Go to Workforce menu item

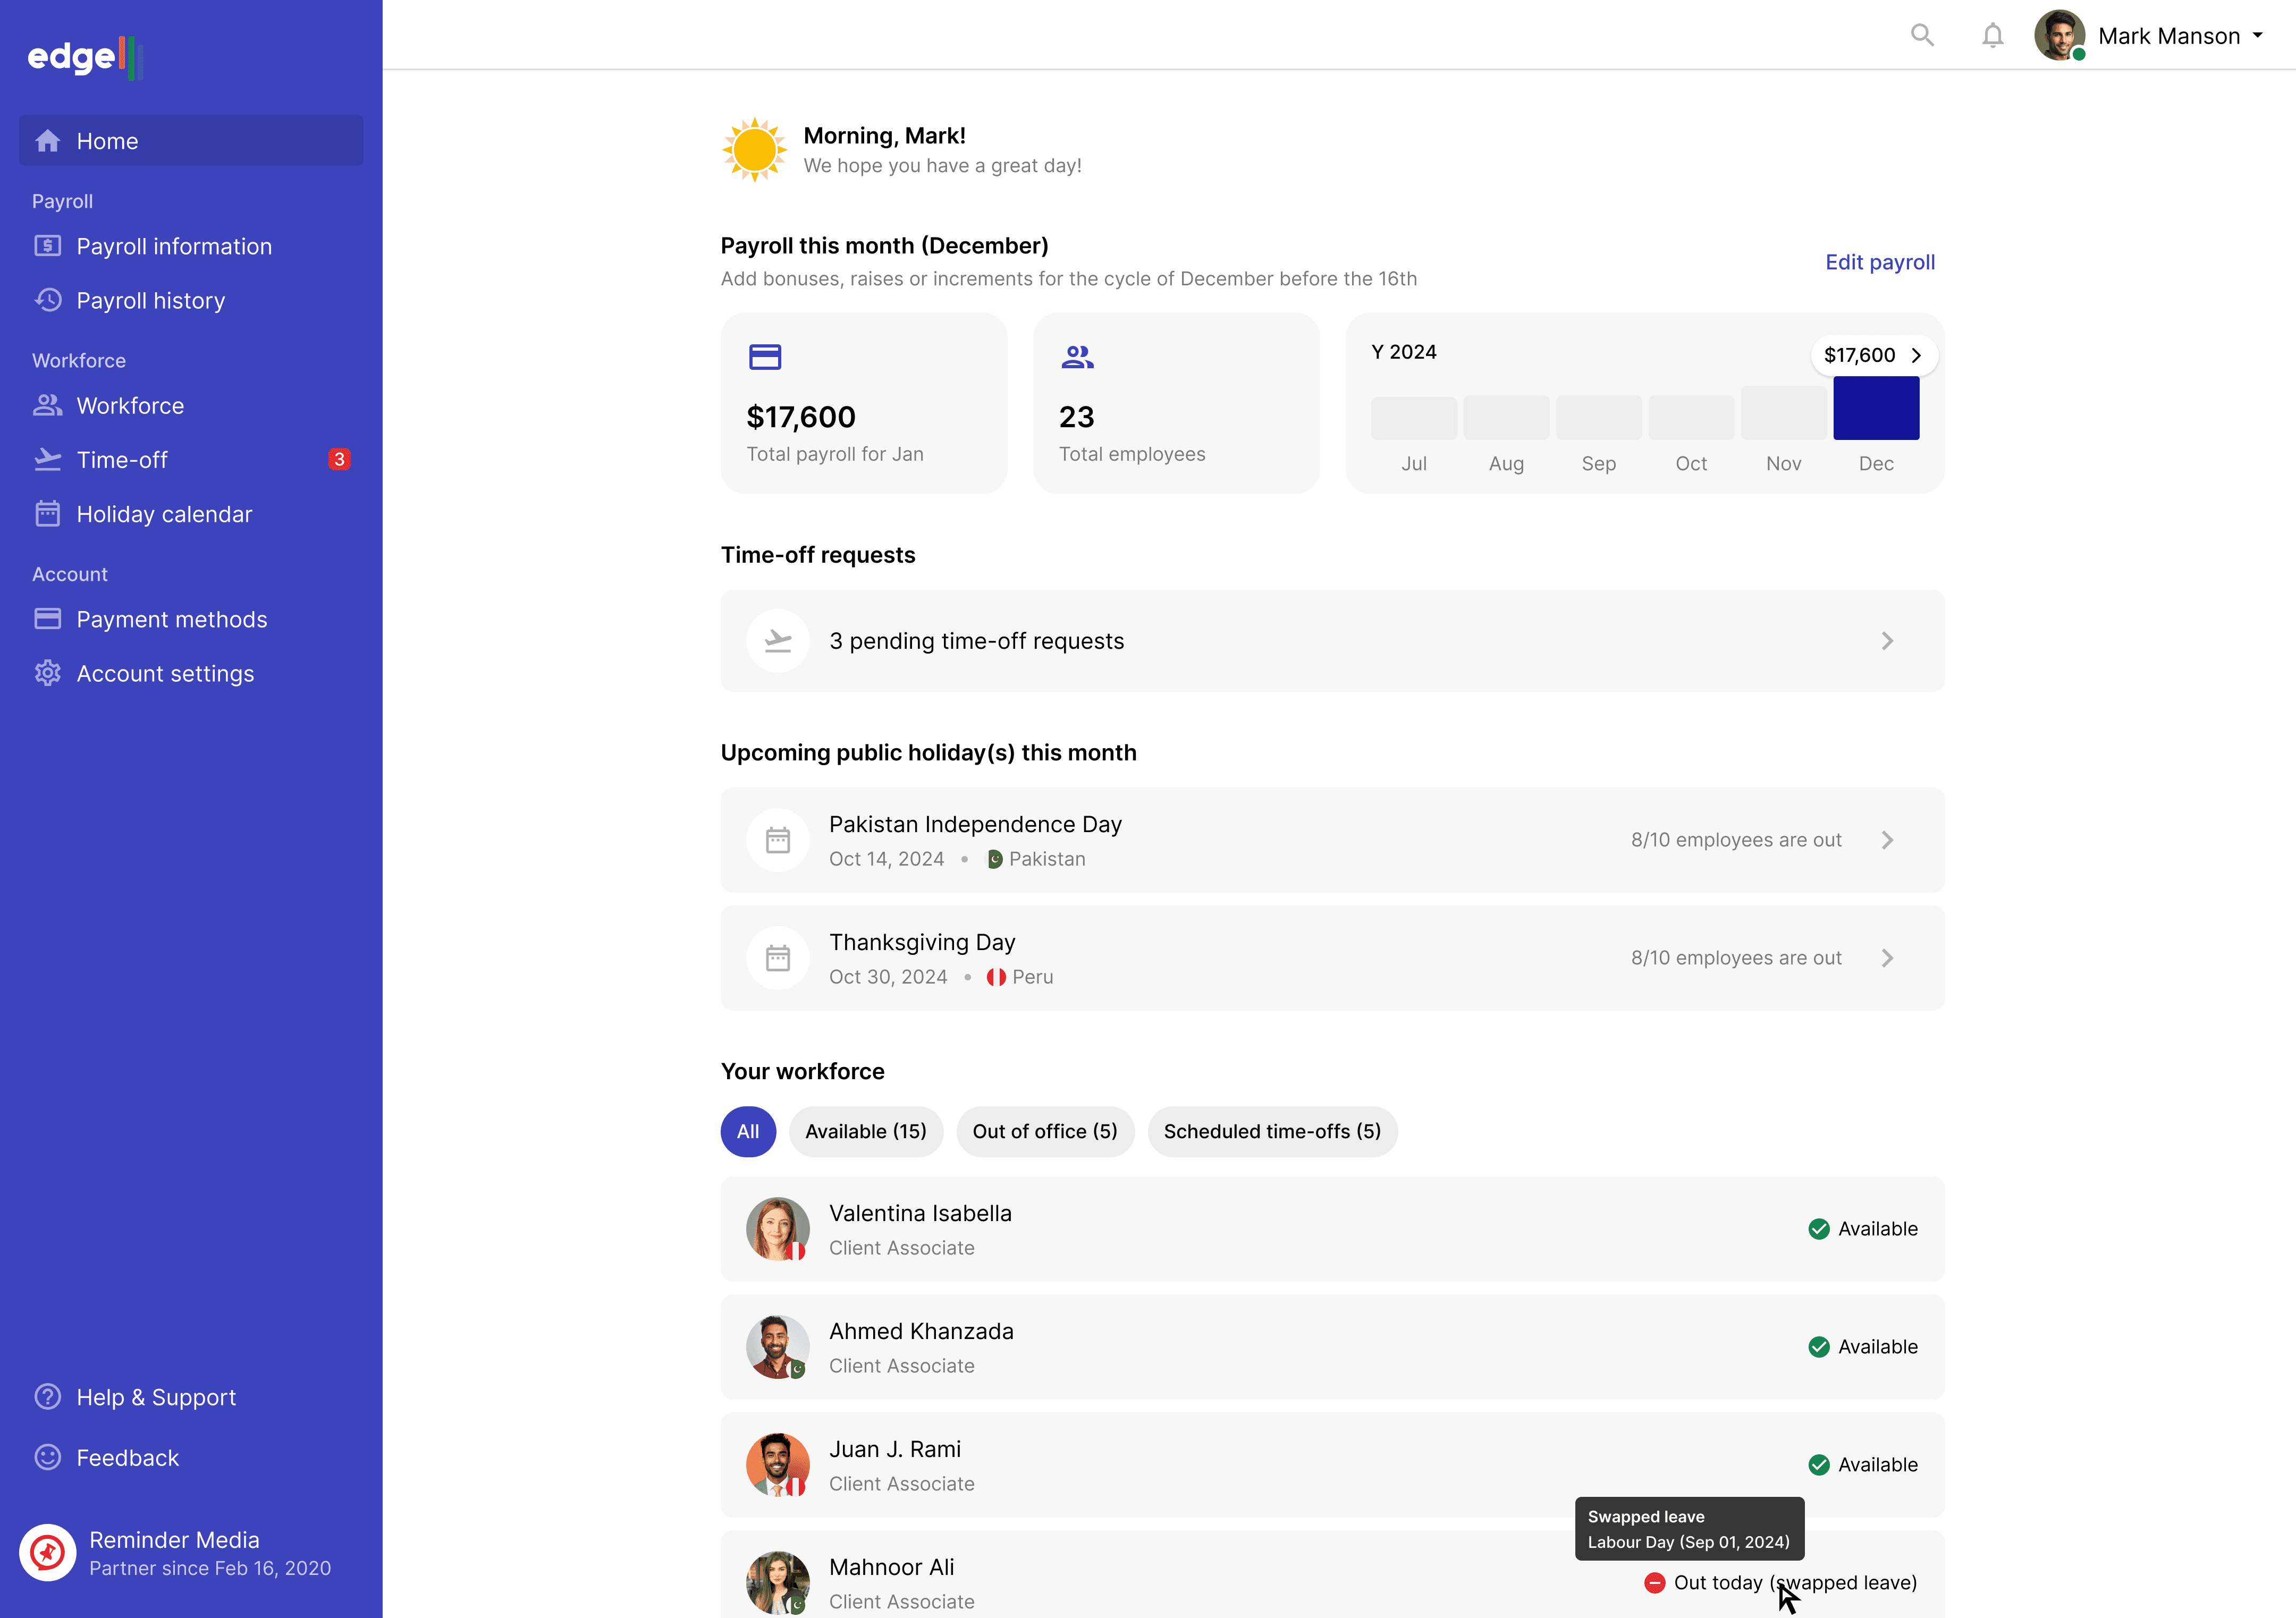click(x=130, y=406)
